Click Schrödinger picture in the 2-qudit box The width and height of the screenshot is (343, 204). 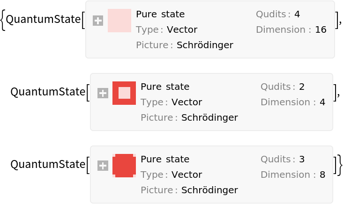[209, 117]
